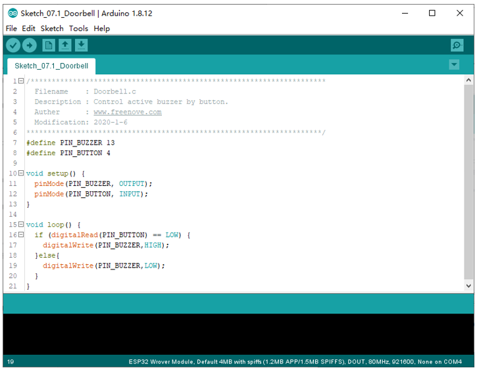Minimize the Arduino window
Viewport: 479px width, 370px height.
(x=405, y=13)
